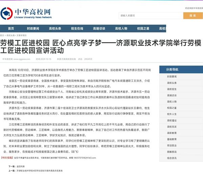This screenshot has height=177, width=203.
Task: Open 招生在线 in the top navigation
Action: [77, 29]
